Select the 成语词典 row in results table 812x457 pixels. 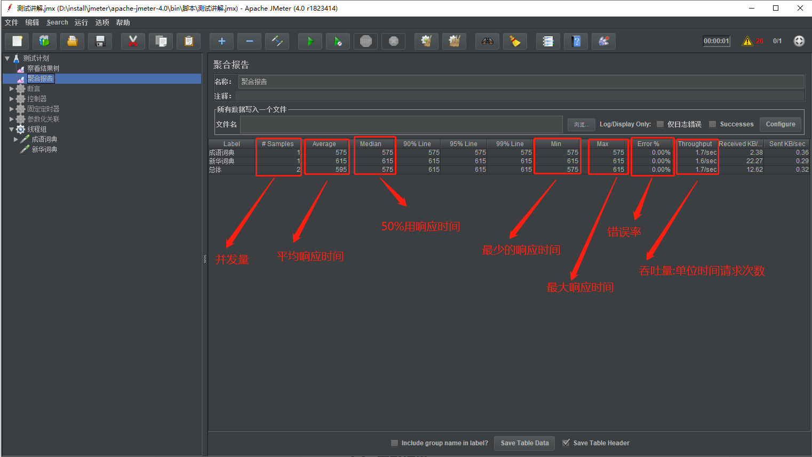tap(509, 153)
